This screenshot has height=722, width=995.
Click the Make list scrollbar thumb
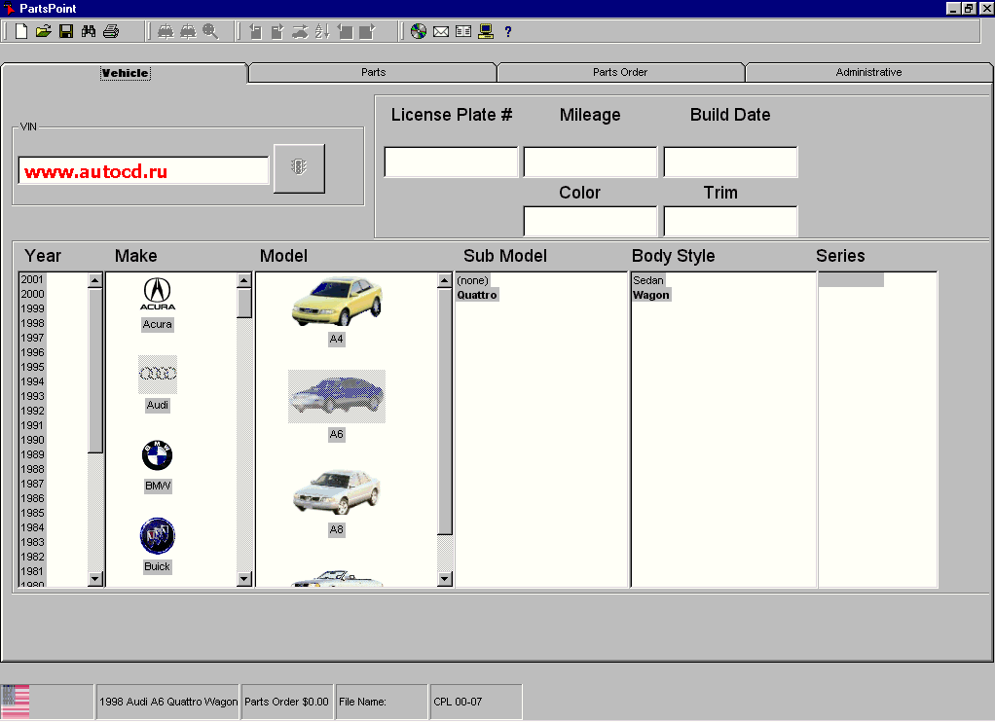coord(244,304)
